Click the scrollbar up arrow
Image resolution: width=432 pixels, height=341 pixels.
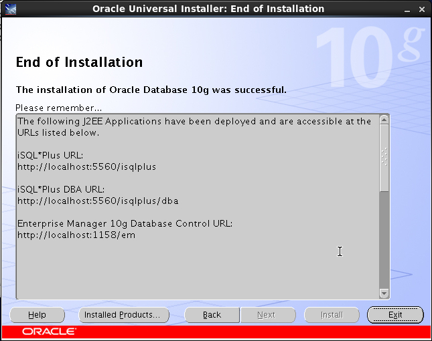point(384,120)
